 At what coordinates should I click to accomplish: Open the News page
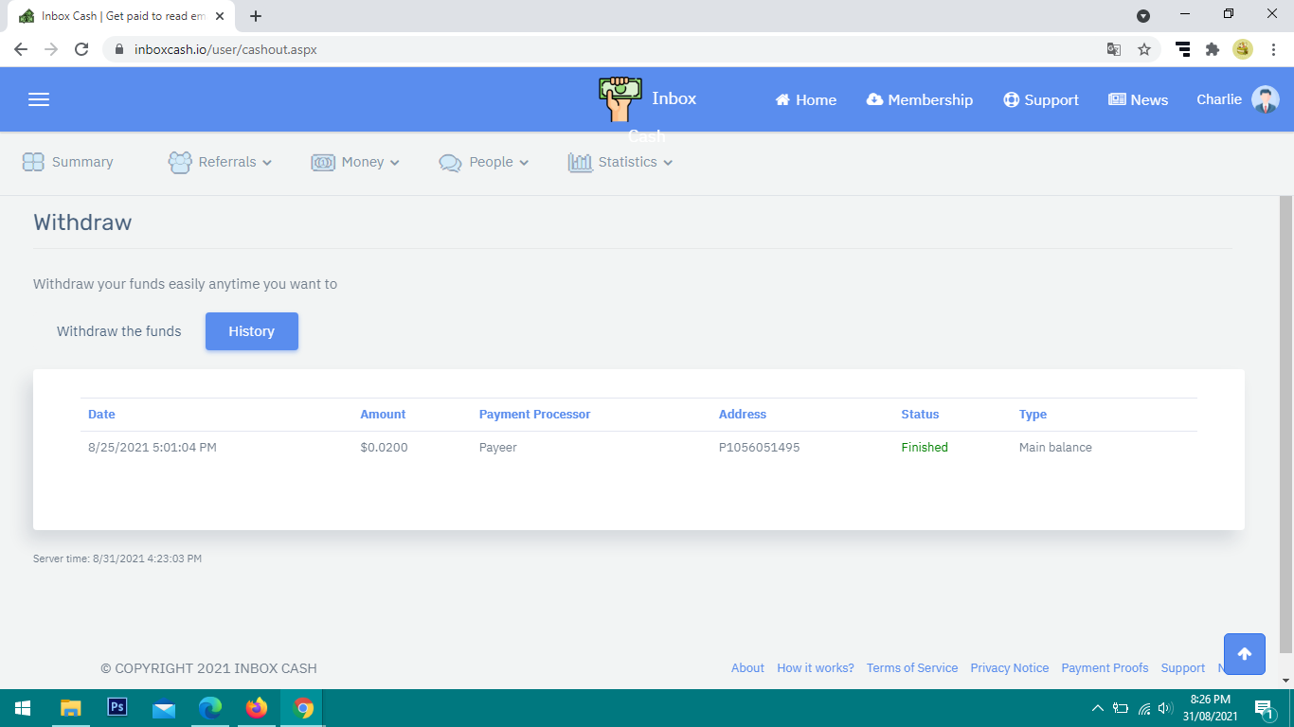(x=1139, y=100)
